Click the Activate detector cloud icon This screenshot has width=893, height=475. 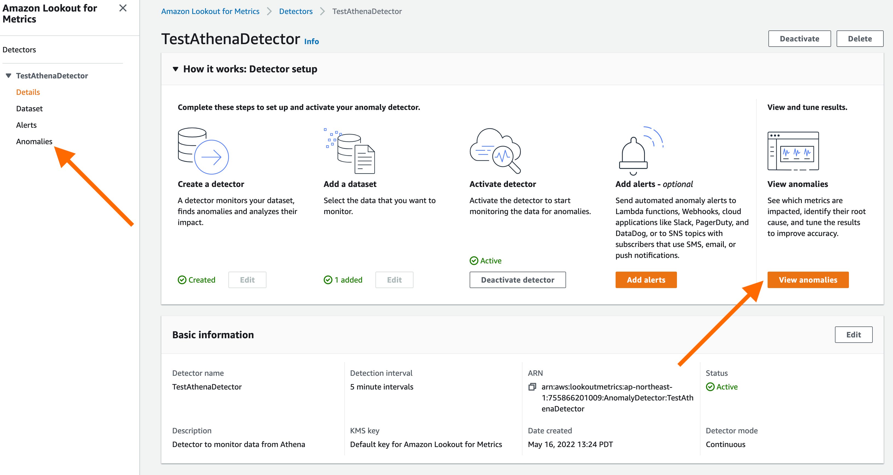click(495, 150)
